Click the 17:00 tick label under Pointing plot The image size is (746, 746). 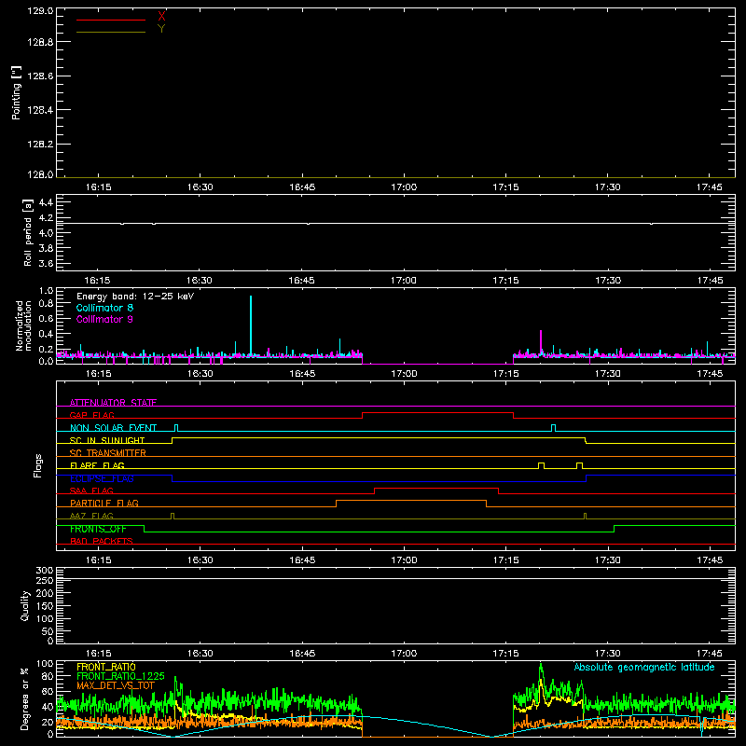click(x=404, y=187)
